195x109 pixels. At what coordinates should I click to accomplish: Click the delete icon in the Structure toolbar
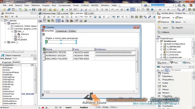(x=6, y=17)
